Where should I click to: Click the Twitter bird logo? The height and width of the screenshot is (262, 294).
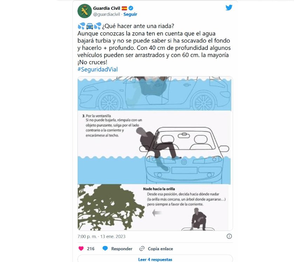click(x=229, y=8)
